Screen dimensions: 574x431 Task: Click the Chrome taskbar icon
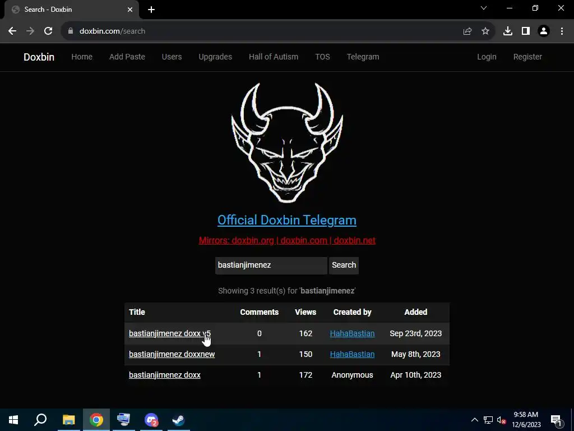click(96, 420)
